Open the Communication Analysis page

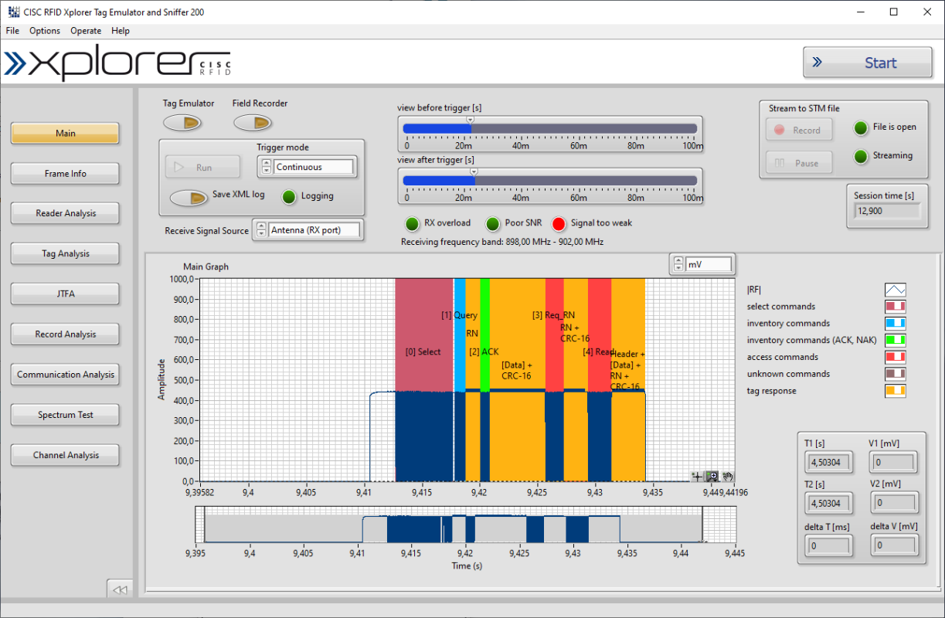pyautogui.click(x=65, y=375)
